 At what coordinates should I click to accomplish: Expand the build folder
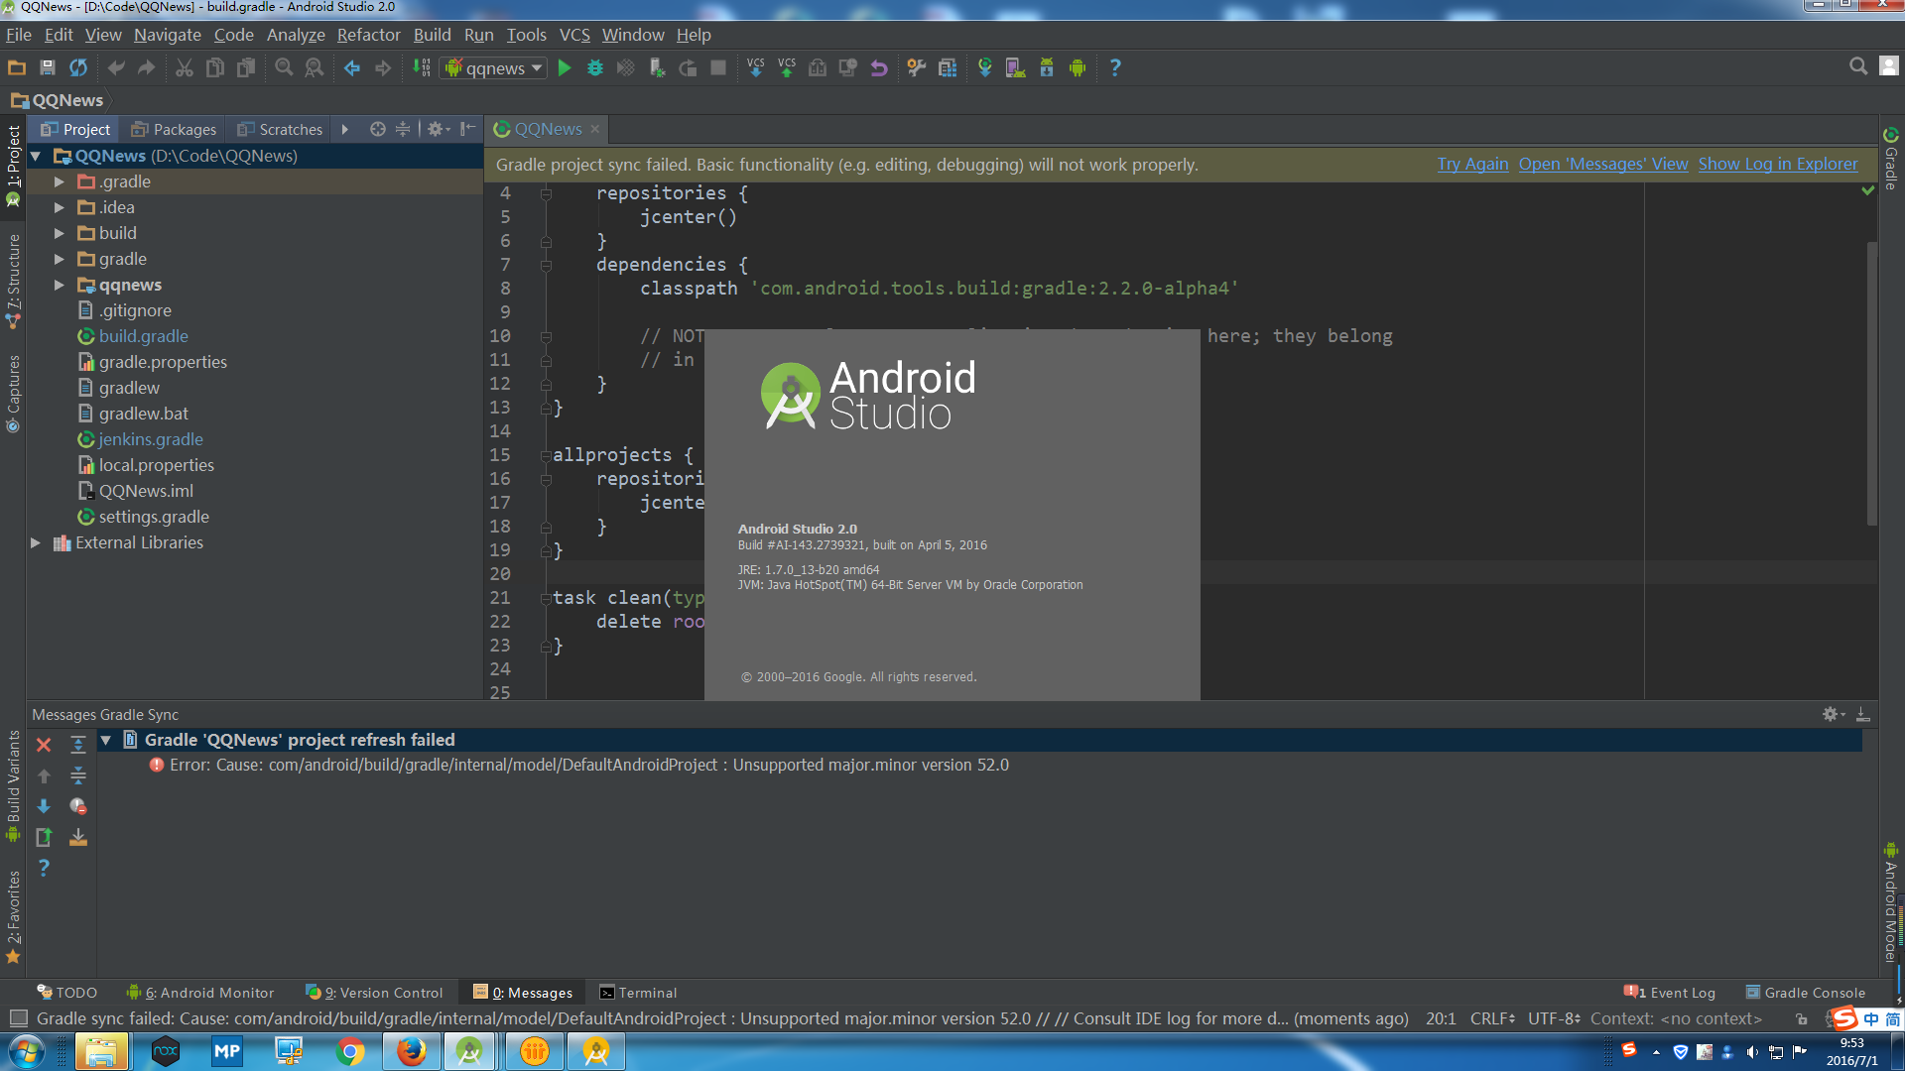pyautogui.click(x=60, y=233)
